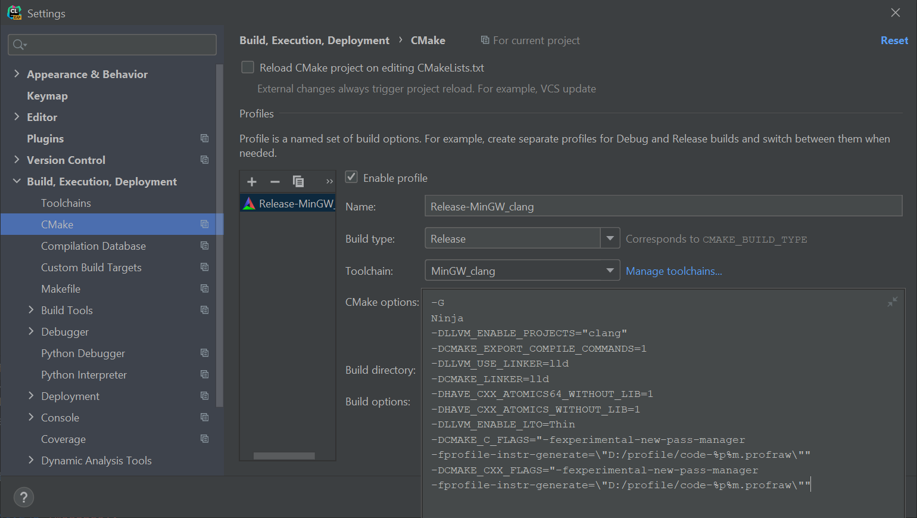Open the Plugins settings page

[45, 138]
